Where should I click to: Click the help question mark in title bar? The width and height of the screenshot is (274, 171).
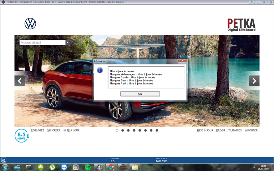(x=252, y=2)
